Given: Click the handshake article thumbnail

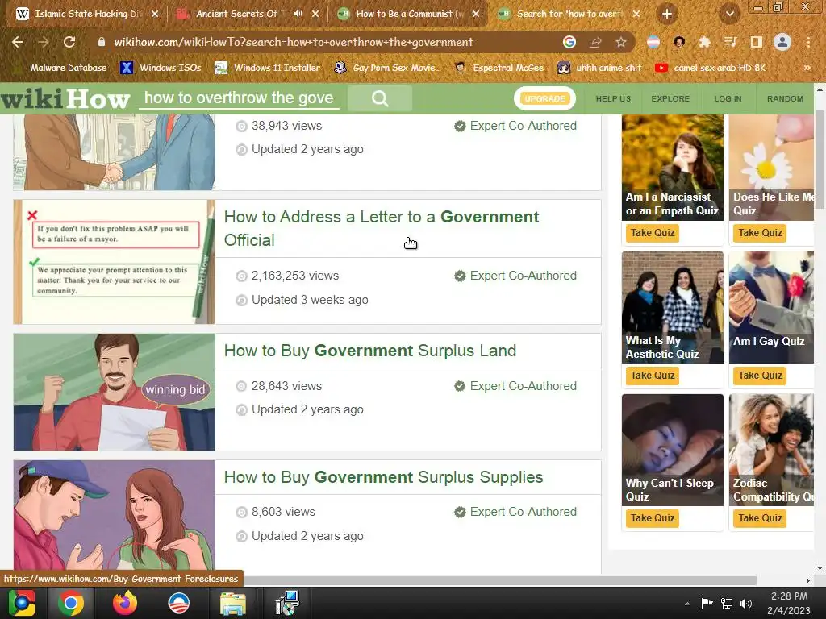Looking at the screenshot, I should coord(115,152).
